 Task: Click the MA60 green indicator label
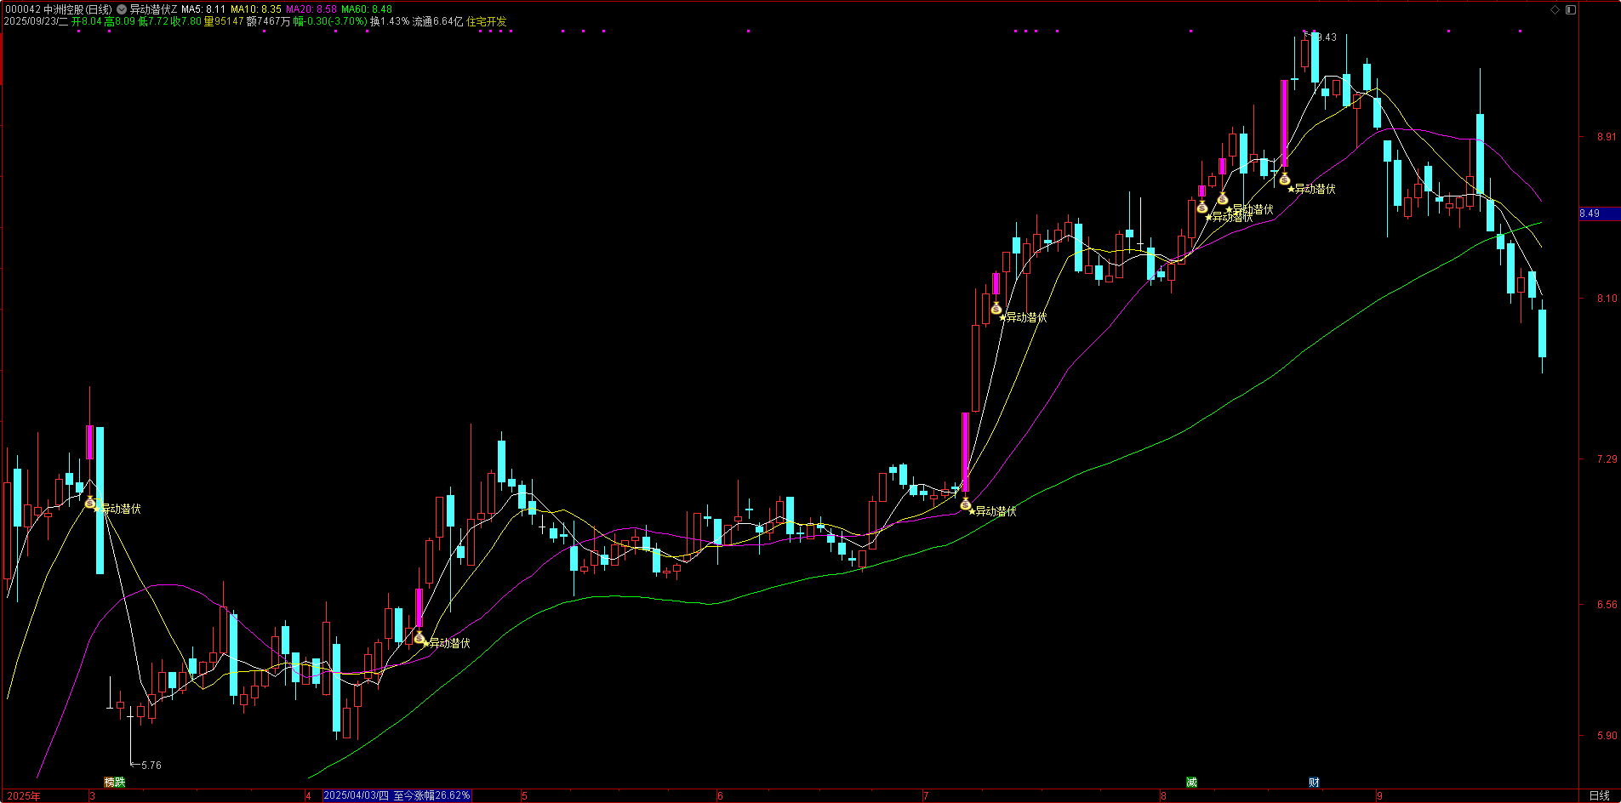click(367, 9)
